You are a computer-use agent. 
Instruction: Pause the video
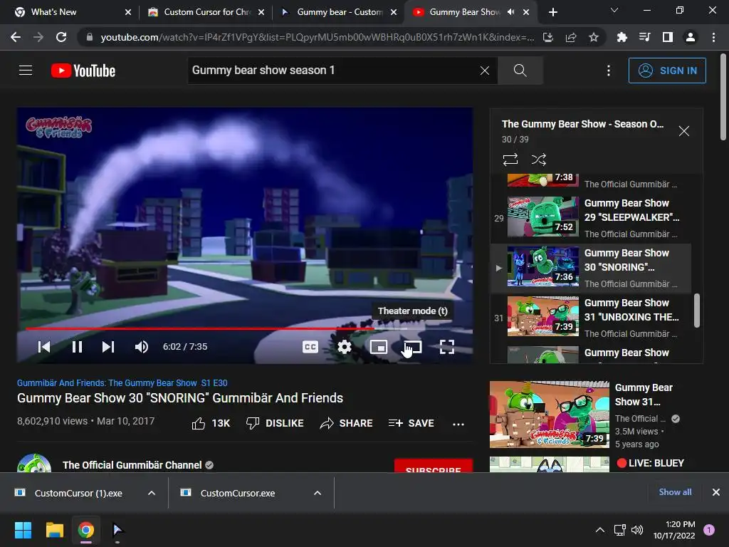click(77, 347)
